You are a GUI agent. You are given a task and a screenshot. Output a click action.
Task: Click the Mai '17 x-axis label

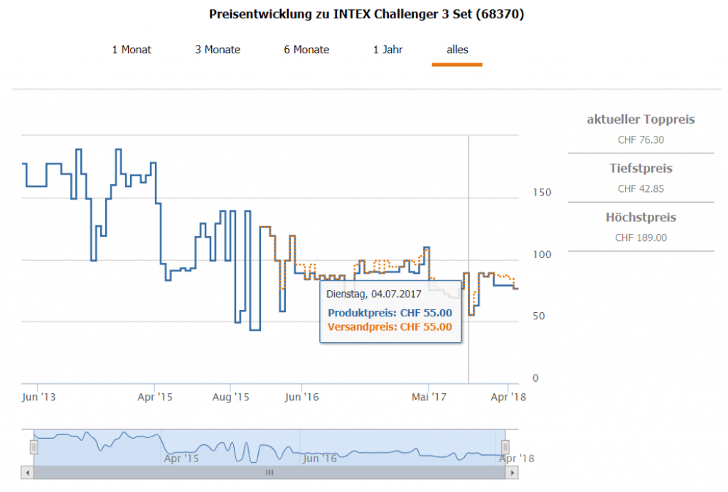point(429,397)
